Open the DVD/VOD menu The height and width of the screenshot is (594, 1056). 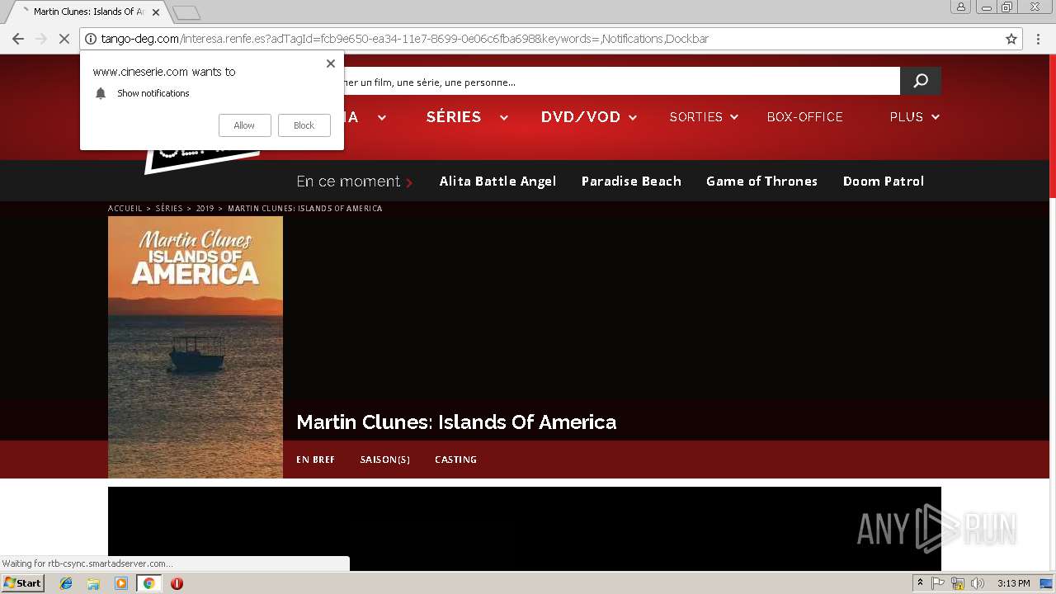tap(581, 117)
